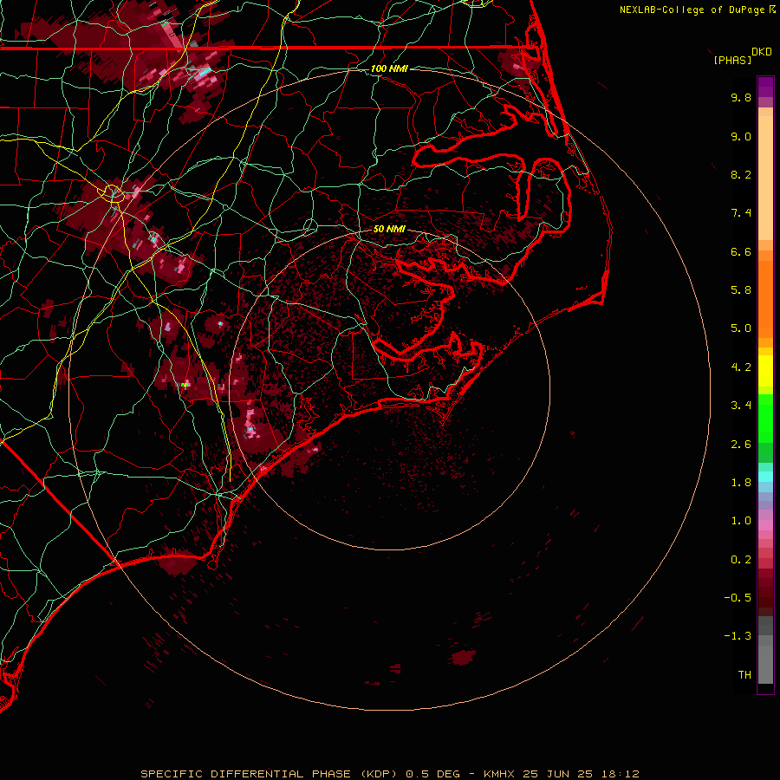Click the 7.4 value on the color scale
The height and width of the screenshot is (780, 780).
(x=741, y=213)
